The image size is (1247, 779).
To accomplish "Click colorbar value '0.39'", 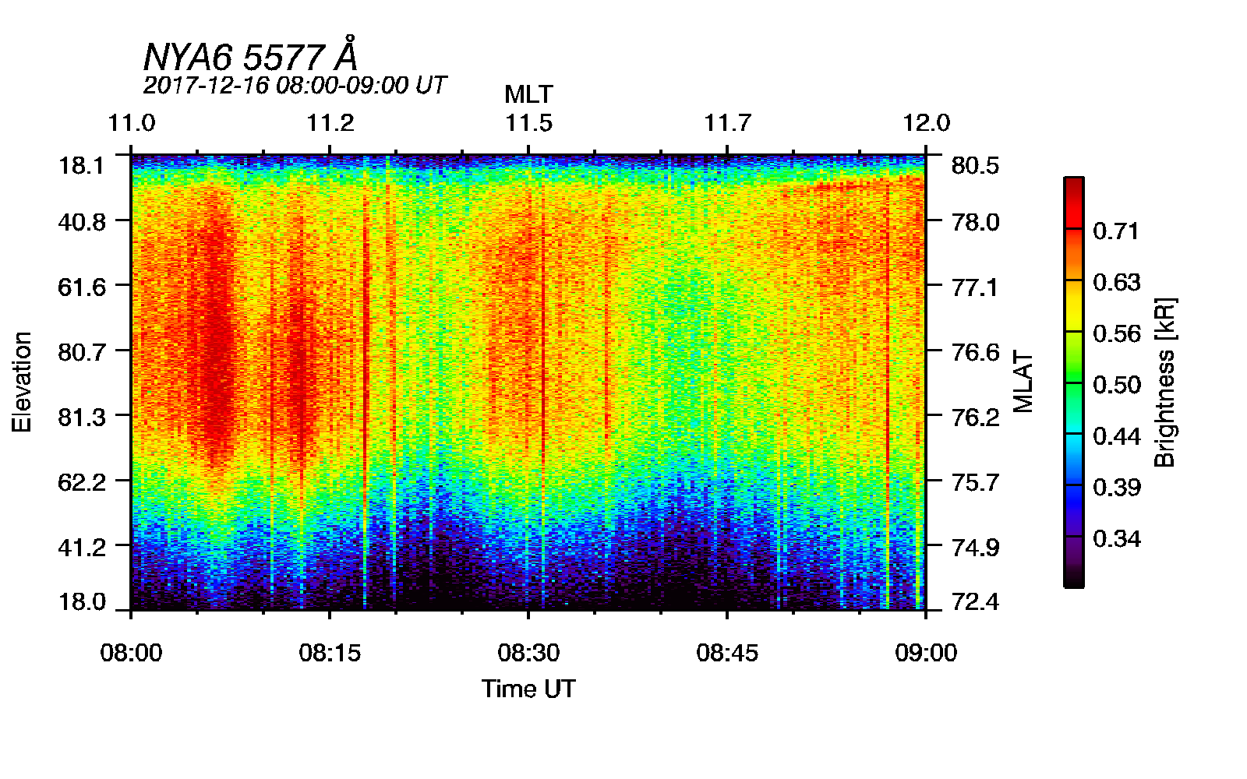I will (1116, 488).
